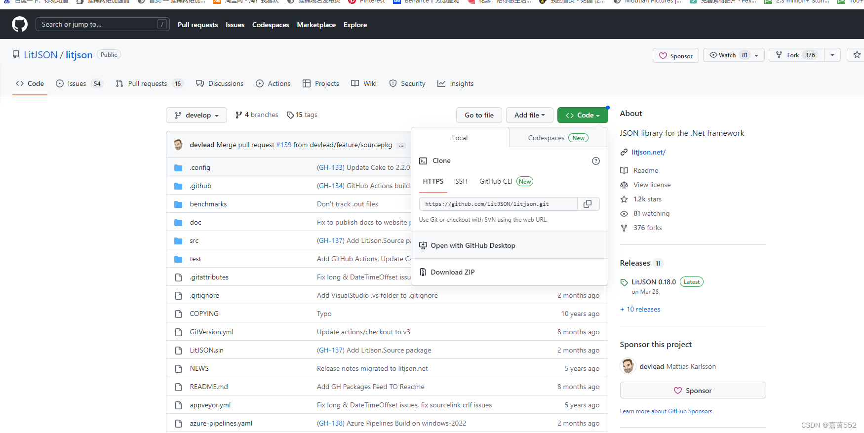Open the LitJSON organization link
Viewport: 864px width, 433px height.
click(x=40, y=55)
